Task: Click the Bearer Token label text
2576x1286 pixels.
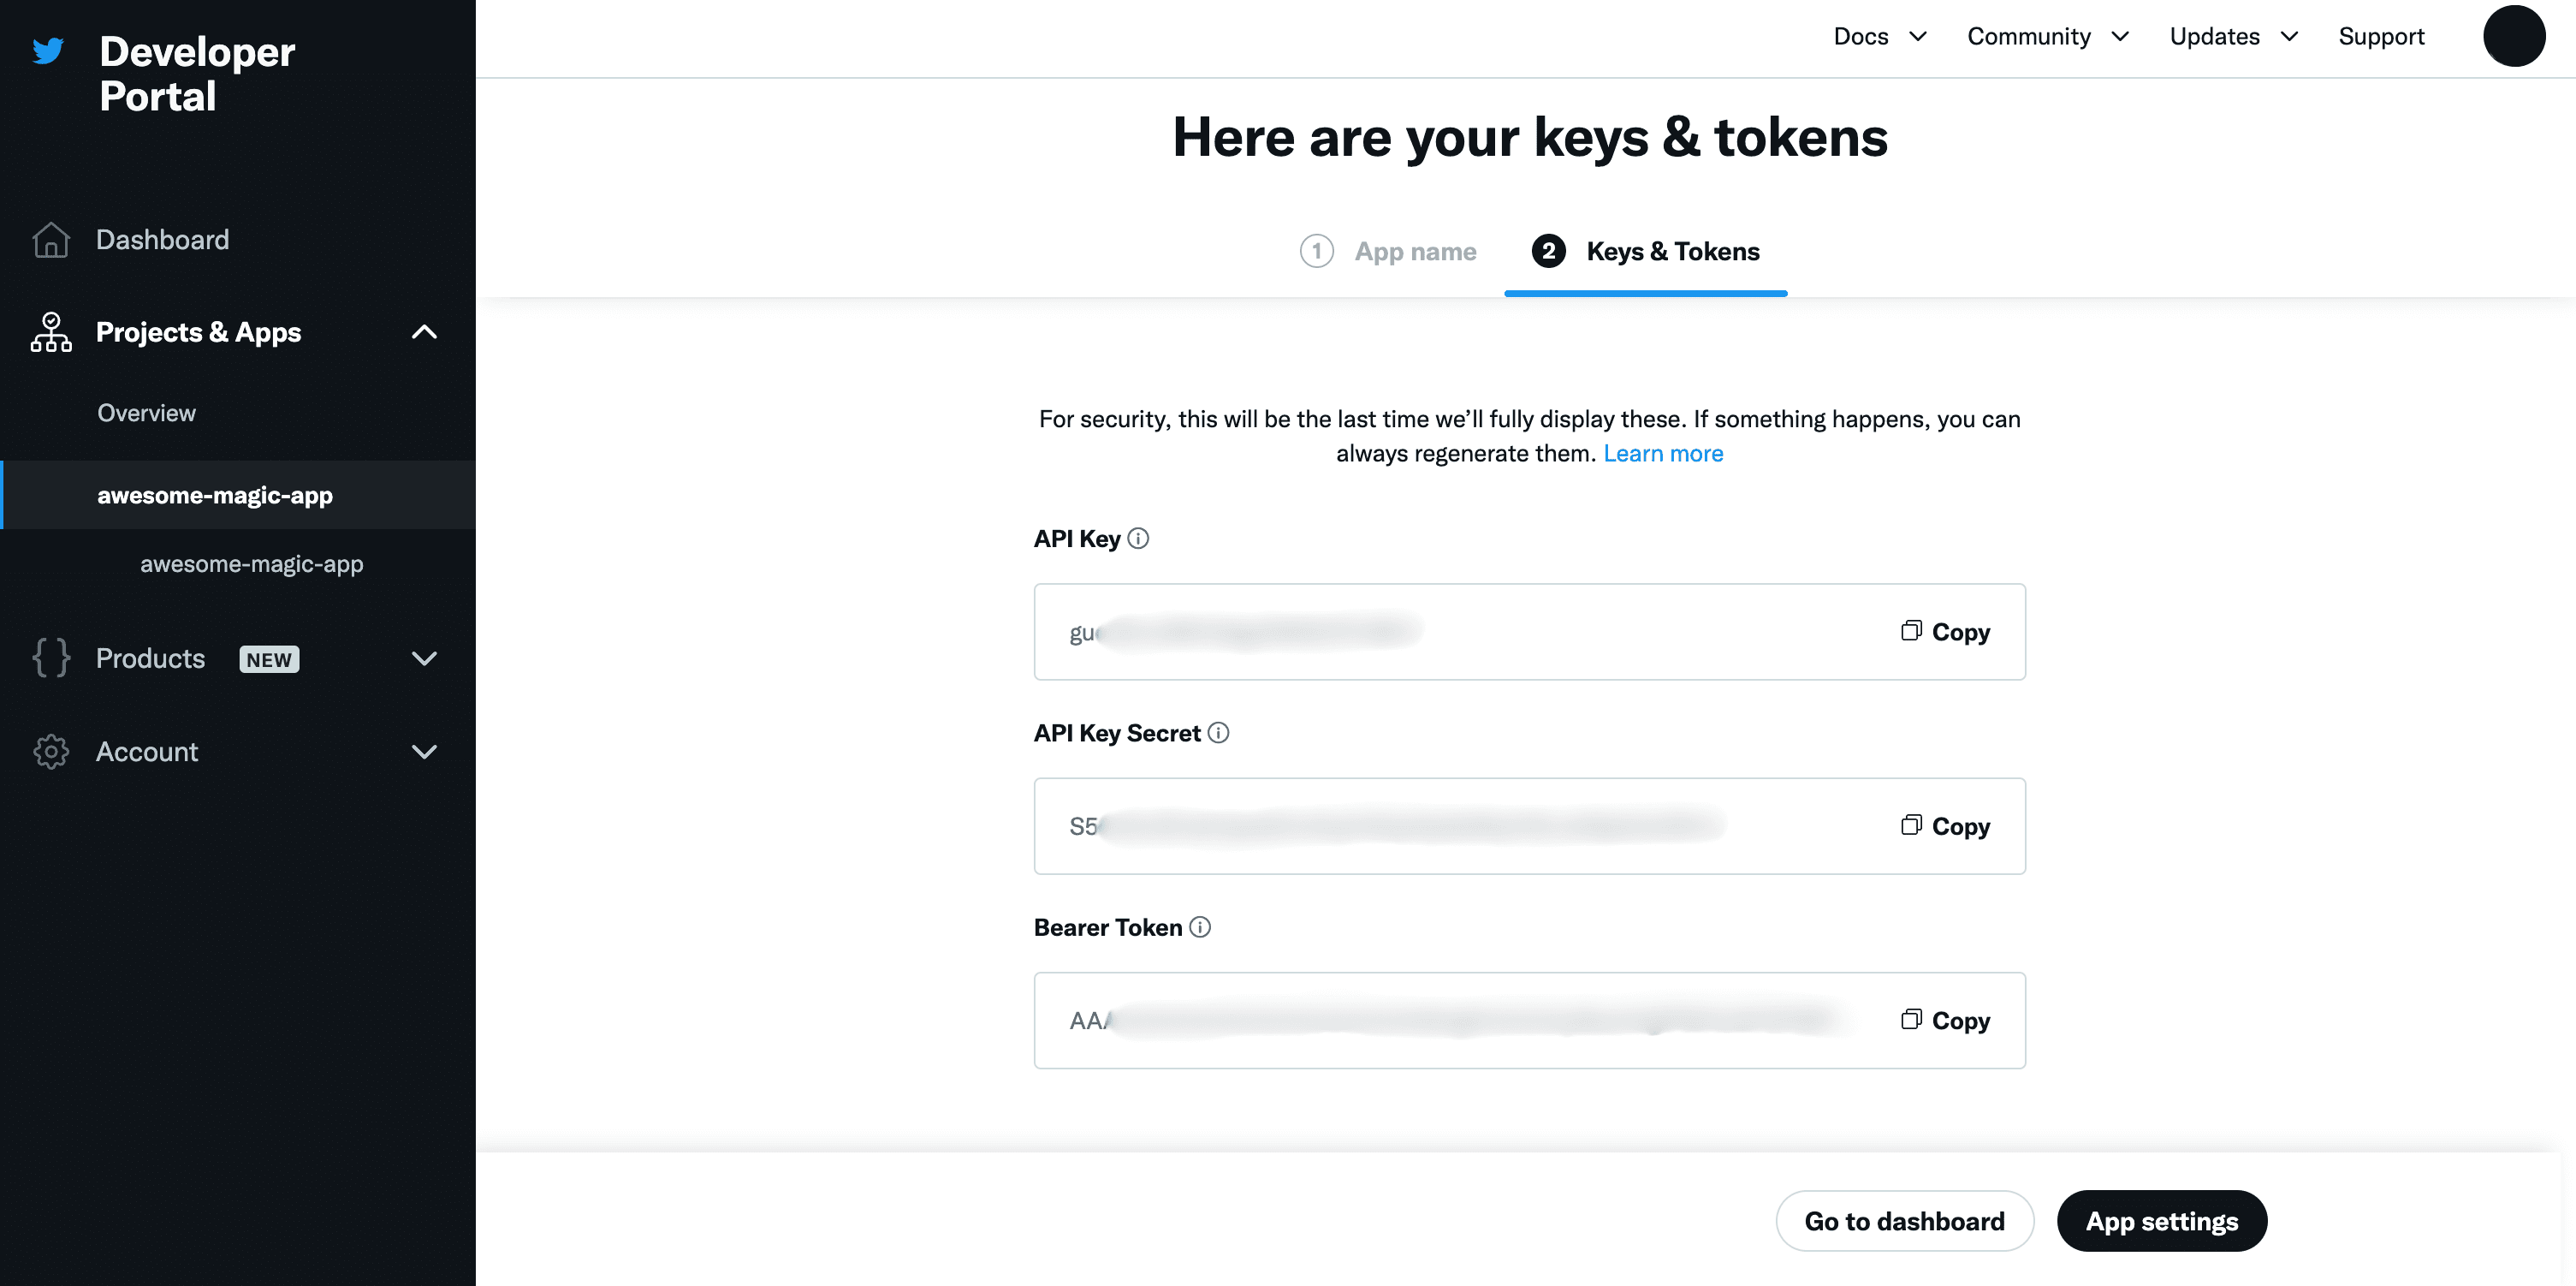Action: (1108, 926)
